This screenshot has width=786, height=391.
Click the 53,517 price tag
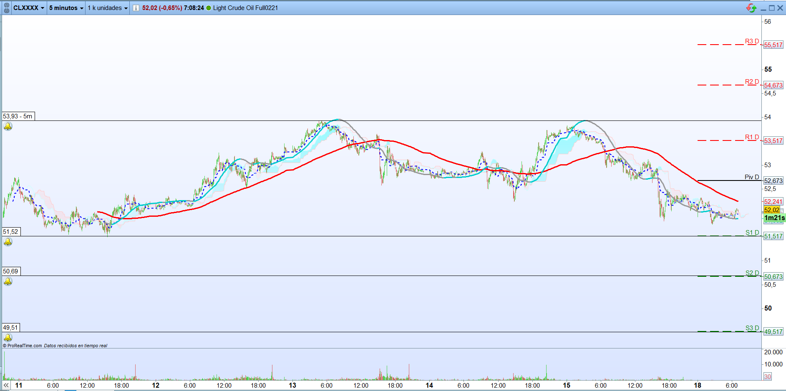pos(773,141)
